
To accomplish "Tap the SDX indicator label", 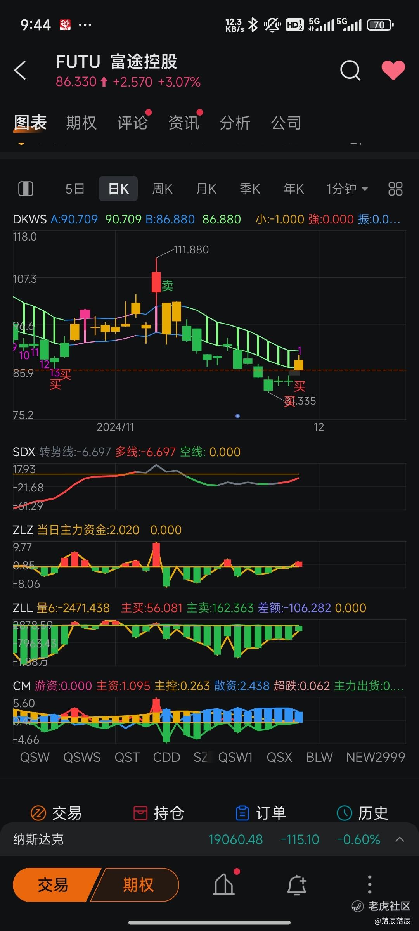I will click(x=24, y=452).
